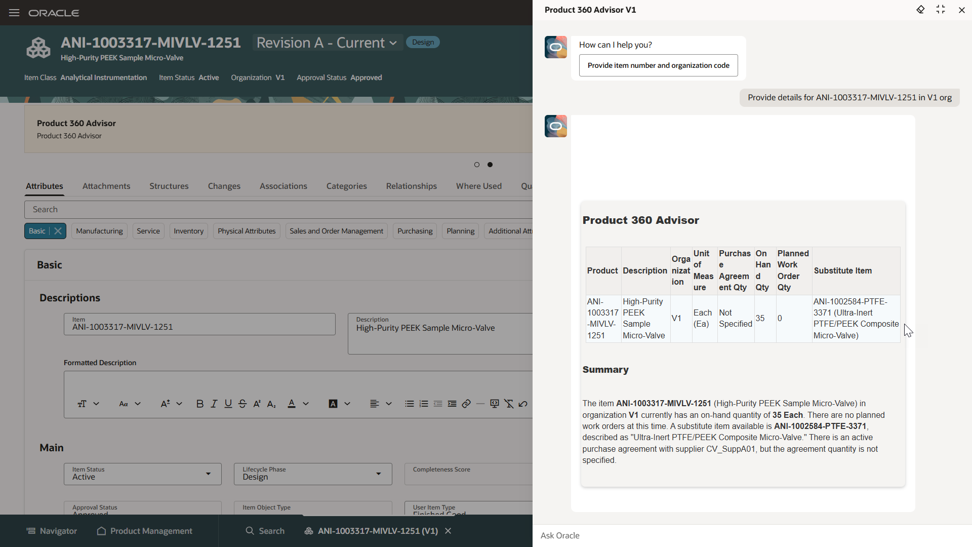The width and height of the screenshot is (972, 547).
Task: Select the second carousel dot indicator
Action: (490, 165)
